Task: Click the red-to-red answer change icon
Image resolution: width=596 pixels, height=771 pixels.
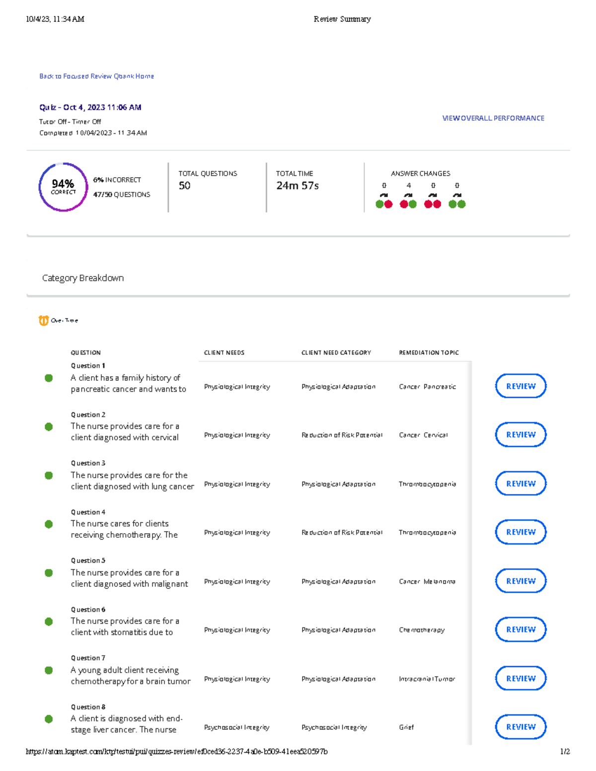Action: [432, 203]
